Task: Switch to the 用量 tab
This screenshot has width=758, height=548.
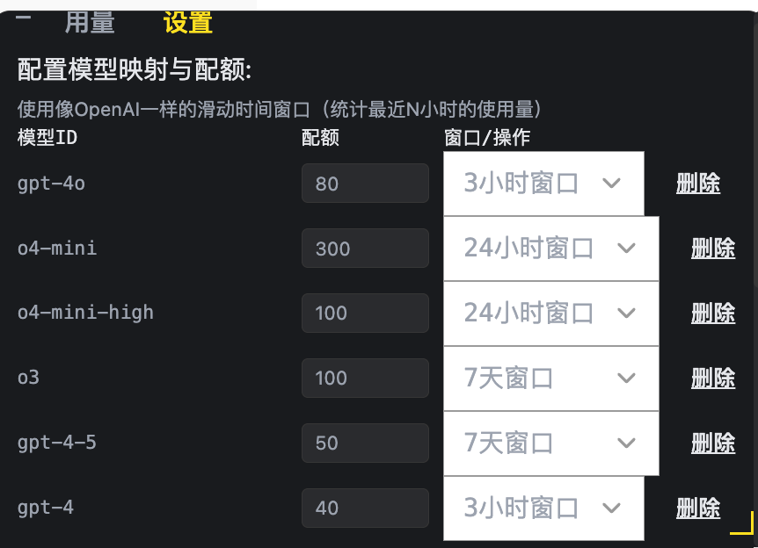Action: coord(90,22)
